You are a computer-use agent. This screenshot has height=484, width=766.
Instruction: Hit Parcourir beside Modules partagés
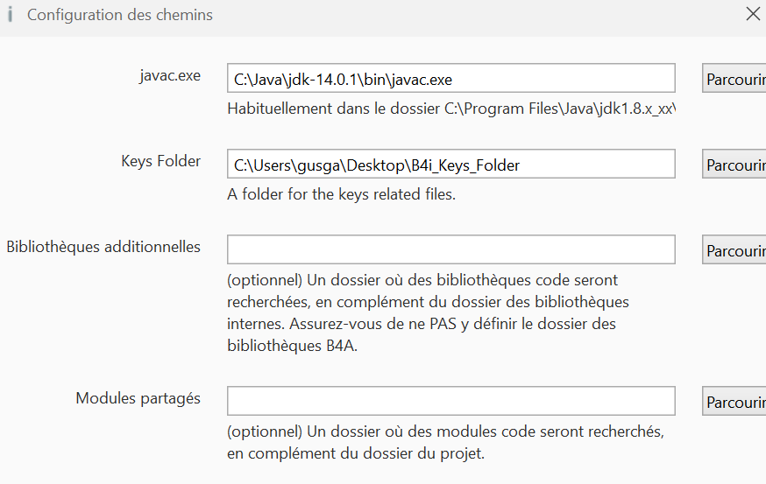(x=734, y=401)
